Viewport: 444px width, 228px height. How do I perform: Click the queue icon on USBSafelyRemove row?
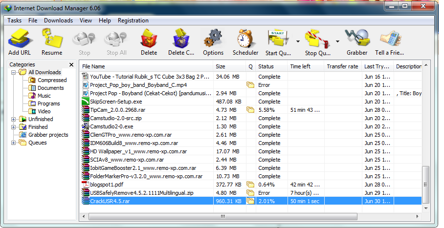250,193
